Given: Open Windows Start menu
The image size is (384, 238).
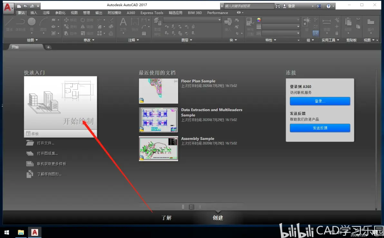Looking at the screenshot, I should pos(7,233).
